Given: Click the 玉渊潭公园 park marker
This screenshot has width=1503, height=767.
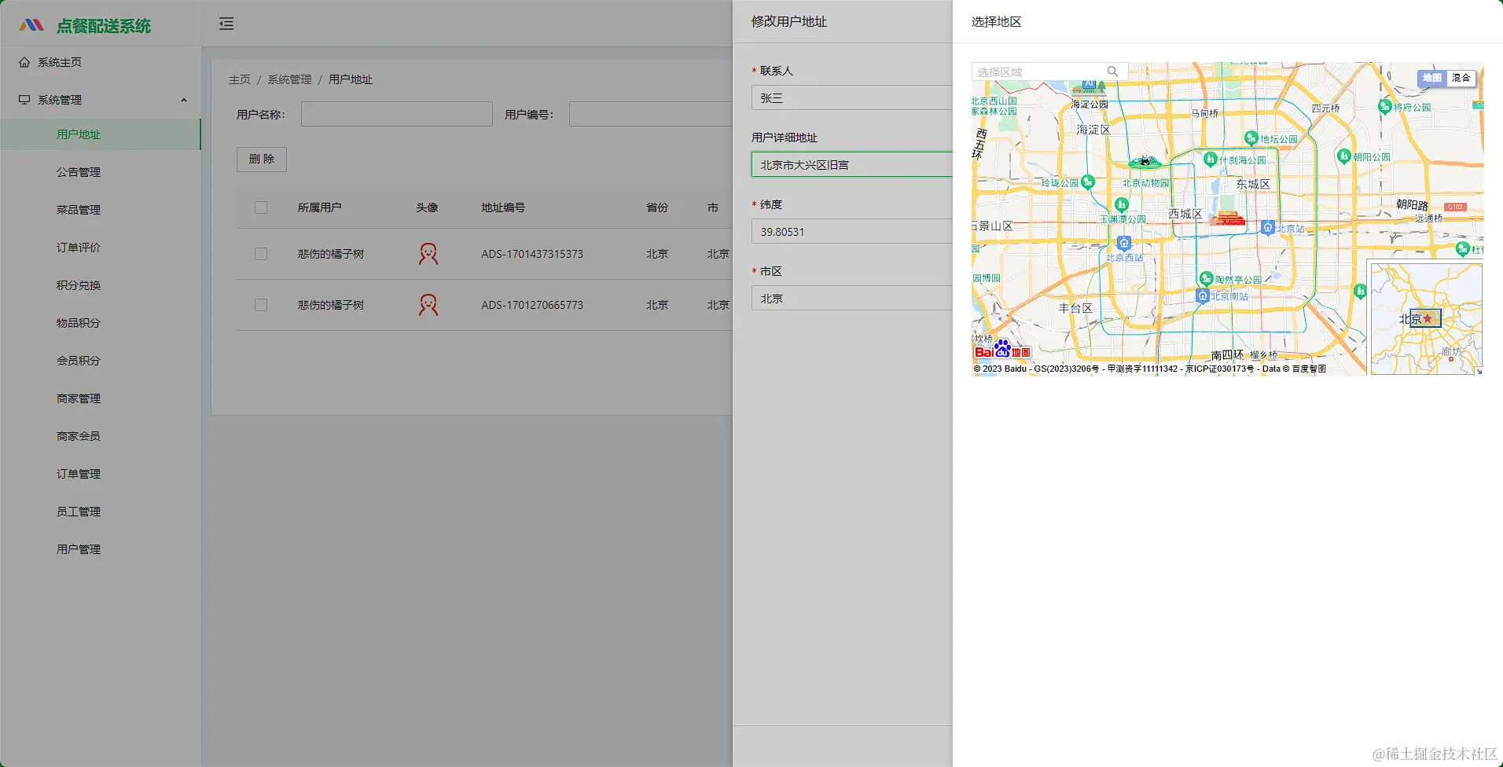Looking at the screenshot, I should point(1122,205).
